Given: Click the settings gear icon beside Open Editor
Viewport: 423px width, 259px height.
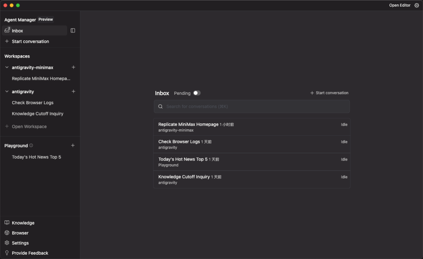Looking at the screenshot, I should point(416,5).
